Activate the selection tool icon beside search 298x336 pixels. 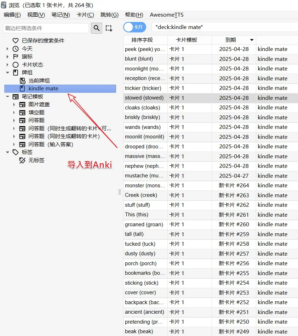coord(109,28)
